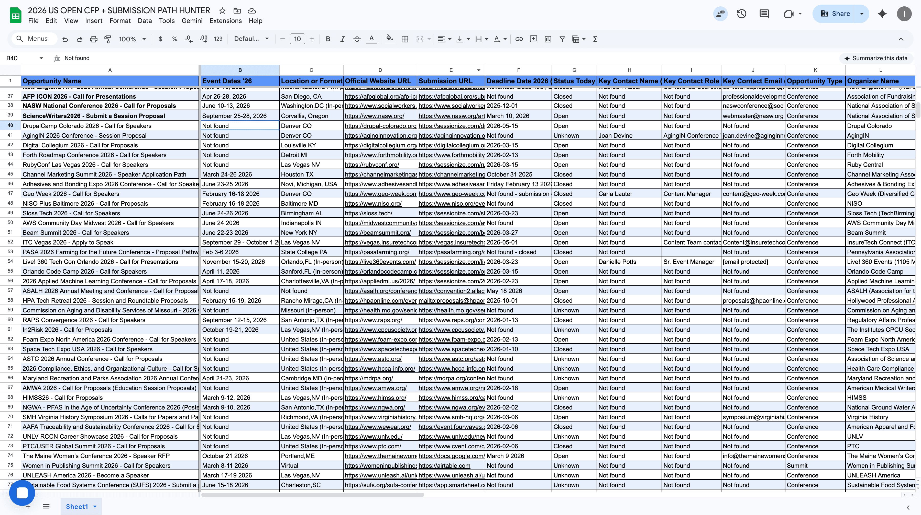Increase decimal places icon

[x=204, y=39]
